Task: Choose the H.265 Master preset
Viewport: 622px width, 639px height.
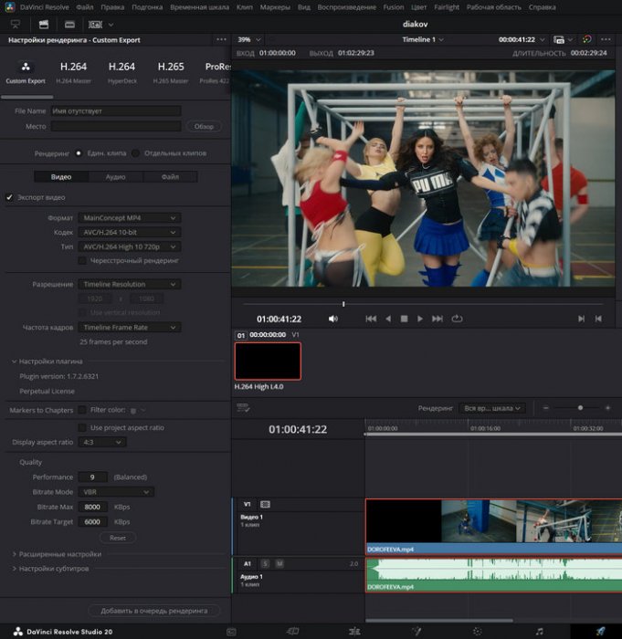Action: (x=171, y=71)
